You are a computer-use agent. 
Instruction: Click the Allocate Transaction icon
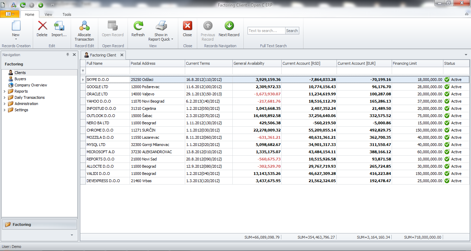pyautogui.click(x=84, y=26)
